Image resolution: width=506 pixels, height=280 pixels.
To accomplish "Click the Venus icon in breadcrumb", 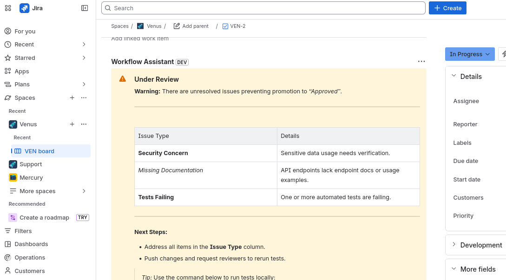I will (x=140, y=26).
